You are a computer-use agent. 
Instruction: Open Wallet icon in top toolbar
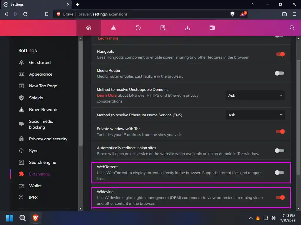[x=212, y=28]
